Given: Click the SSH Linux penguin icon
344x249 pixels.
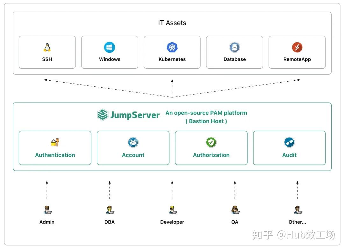Looking at the screenshot, I should coord(47,47).
